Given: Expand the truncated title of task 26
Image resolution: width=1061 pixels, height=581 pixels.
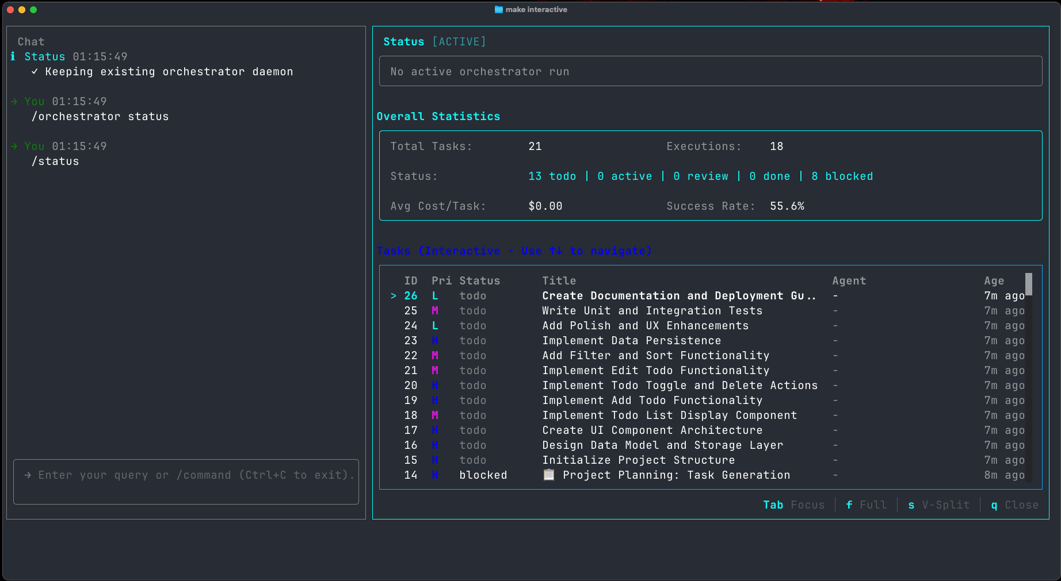Looking at the screenshot, I should (680, 295).
